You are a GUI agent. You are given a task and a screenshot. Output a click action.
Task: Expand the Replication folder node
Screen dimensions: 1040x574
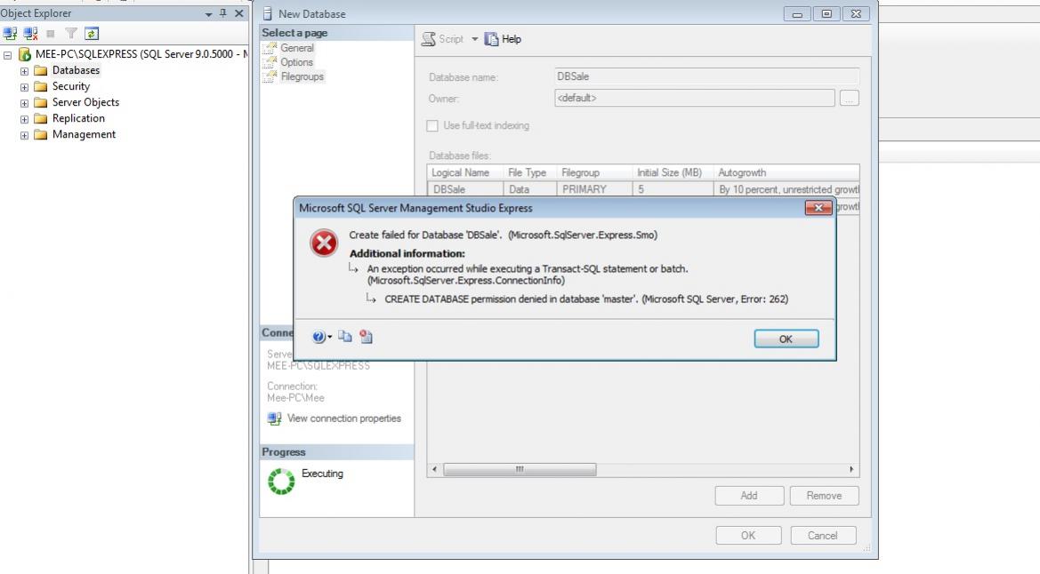click(x=24, y=119)
